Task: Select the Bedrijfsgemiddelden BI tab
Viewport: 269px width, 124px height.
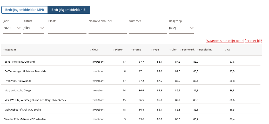Action: click(69, 10)
